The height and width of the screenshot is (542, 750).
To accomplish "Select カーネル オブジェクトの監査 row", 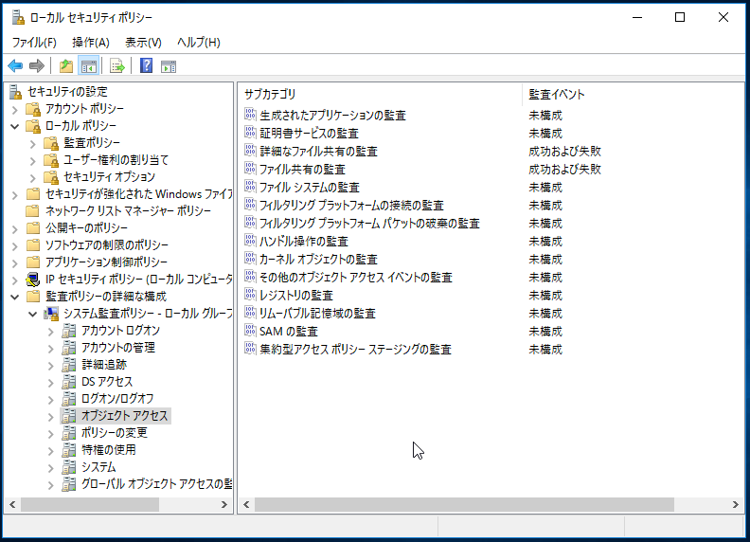I will 318,260.
